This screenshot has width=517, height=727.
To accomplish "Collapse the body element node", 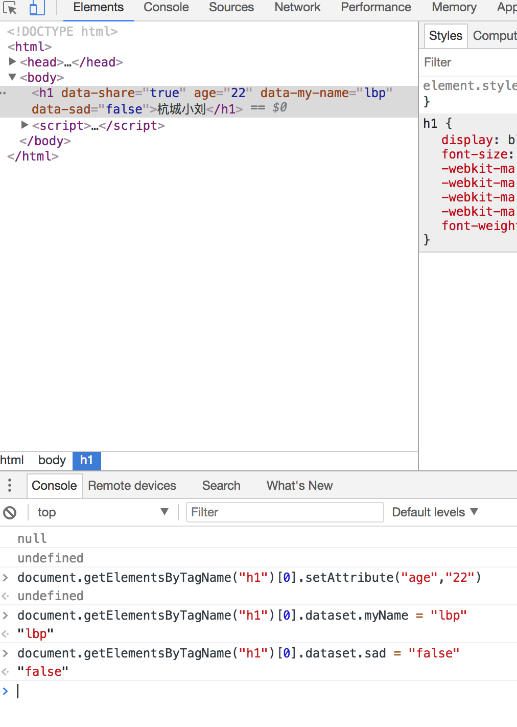I will pos(13,77).
